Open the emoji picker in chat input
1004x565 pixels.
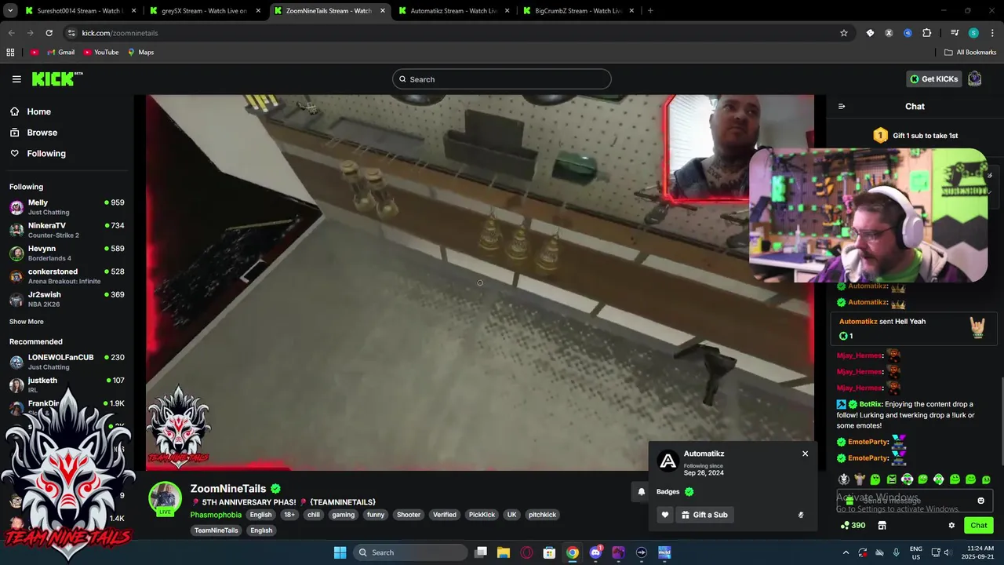980,501
